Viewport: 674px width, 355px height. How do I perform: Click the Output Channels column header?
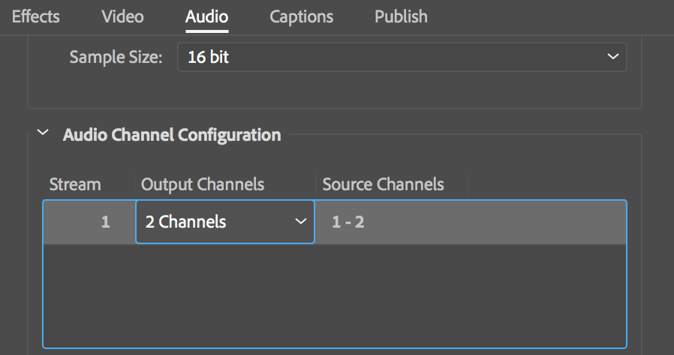click(203, 184)
